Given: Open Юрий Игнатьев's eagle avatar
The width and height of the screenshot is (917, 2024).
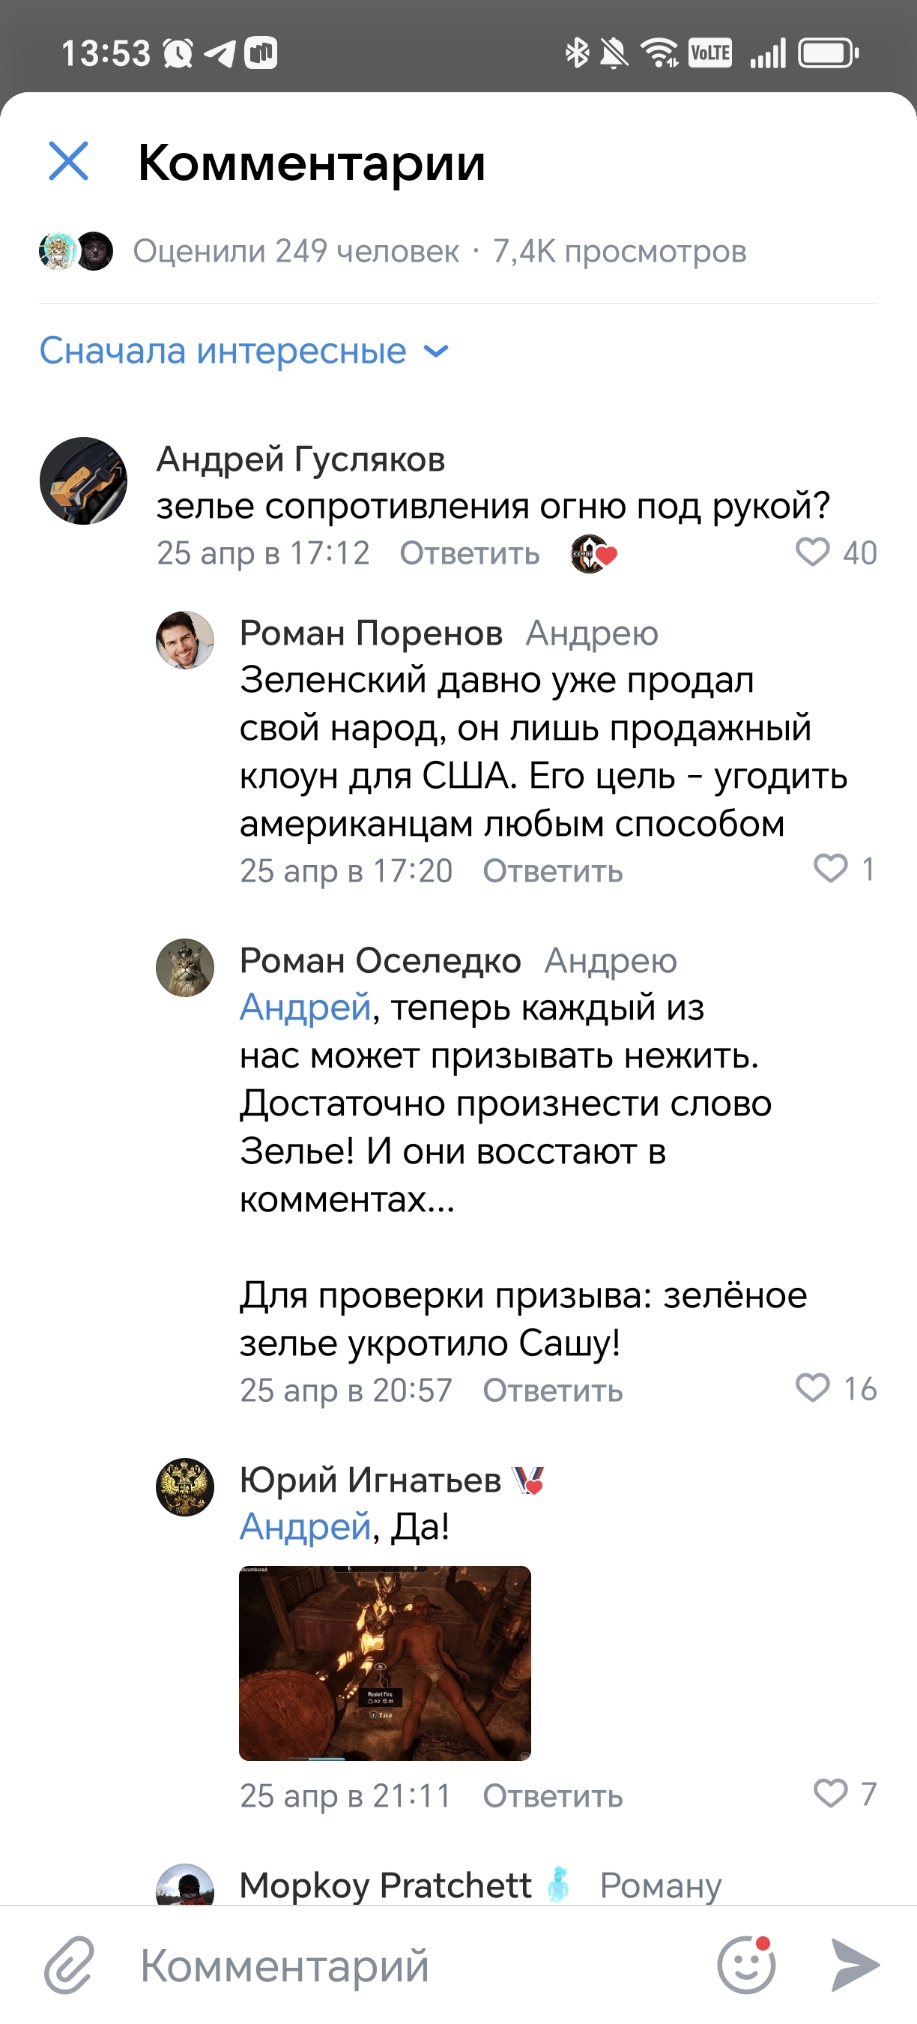Looking at the screenshot, I should pos(184,1487).
